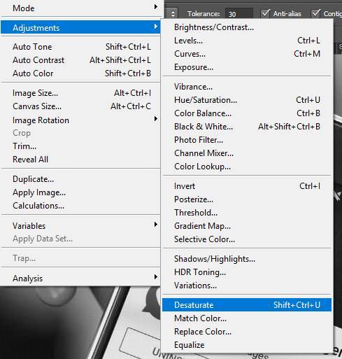
Task: Open Replace Color... dialog
Action: [247, 332]
